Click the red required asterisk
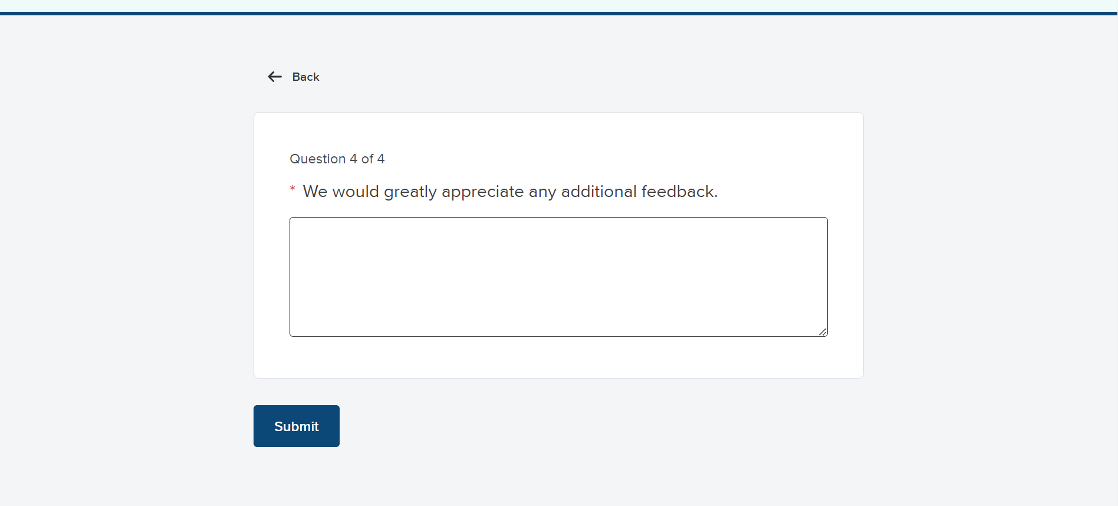Screen dimensions: 1118x506 click(292, 189)
